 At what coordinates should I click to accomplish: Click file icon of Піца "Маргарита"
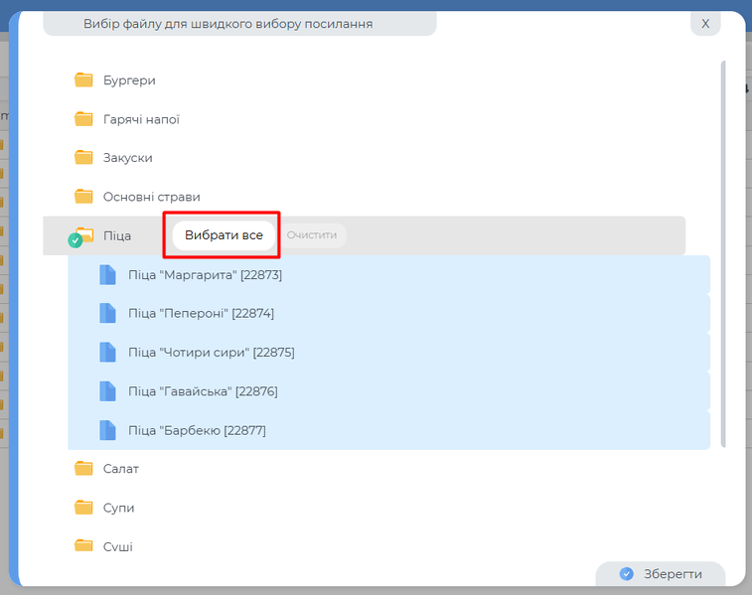[108, 275]
